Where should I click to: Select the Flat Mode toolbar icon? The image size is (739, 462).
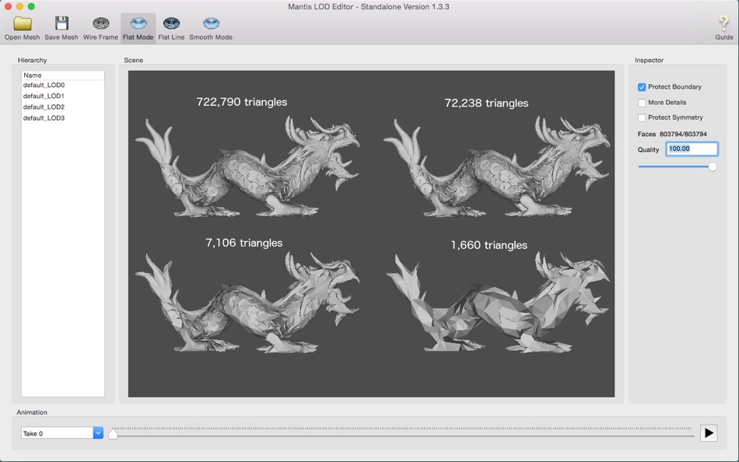pyautogui.click(x=138, y=24)
